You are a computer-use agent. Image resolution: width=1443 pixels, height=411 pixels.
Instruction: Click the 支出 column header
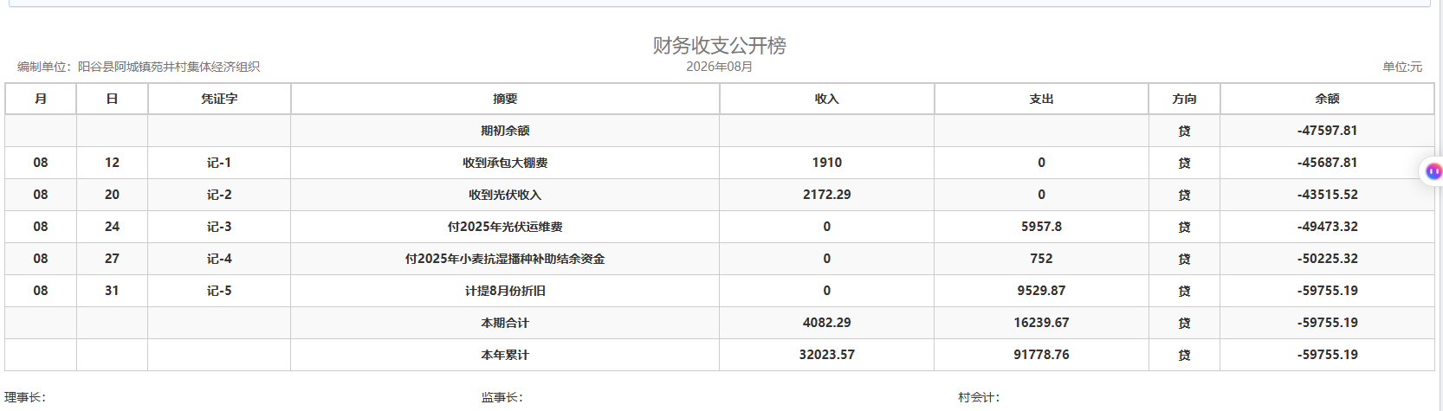[x=1041, y=99]
